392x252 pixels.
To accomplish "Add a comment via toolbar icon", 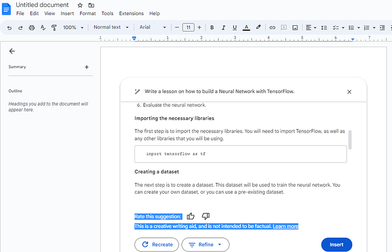I will pyautogui.click(x=284, y=28).
